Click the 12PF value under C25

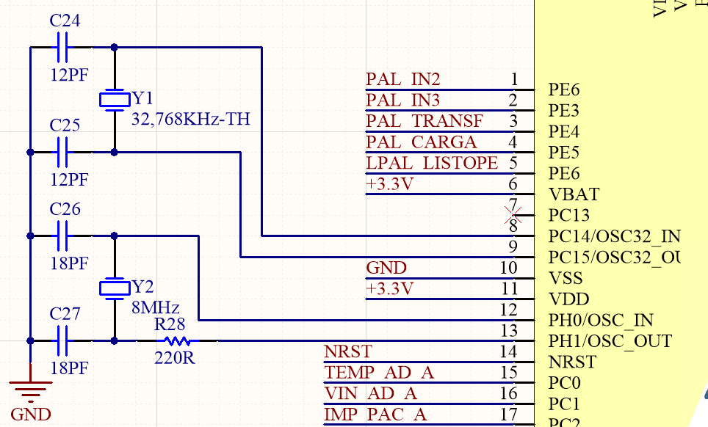(69, 180)
